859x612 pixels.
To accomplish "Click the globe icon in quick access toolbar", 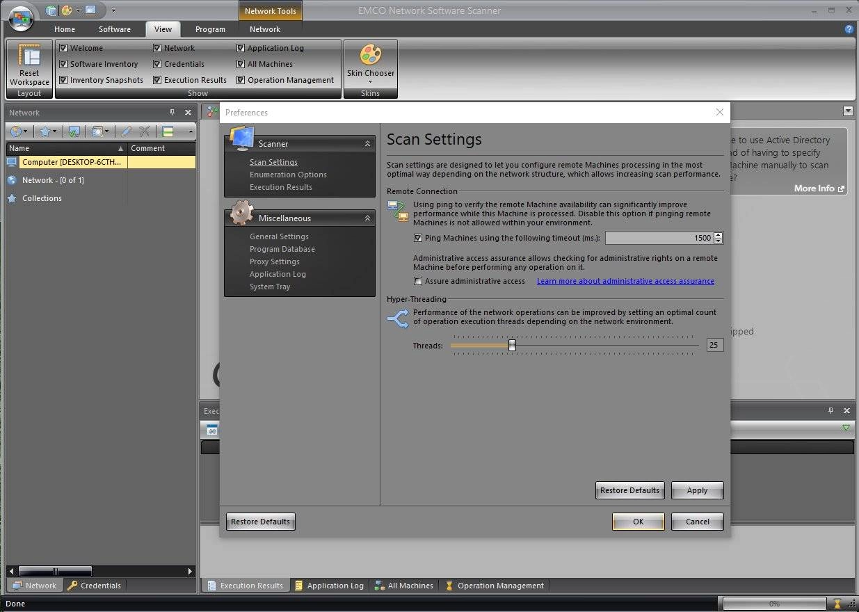I will coord(51,10).
